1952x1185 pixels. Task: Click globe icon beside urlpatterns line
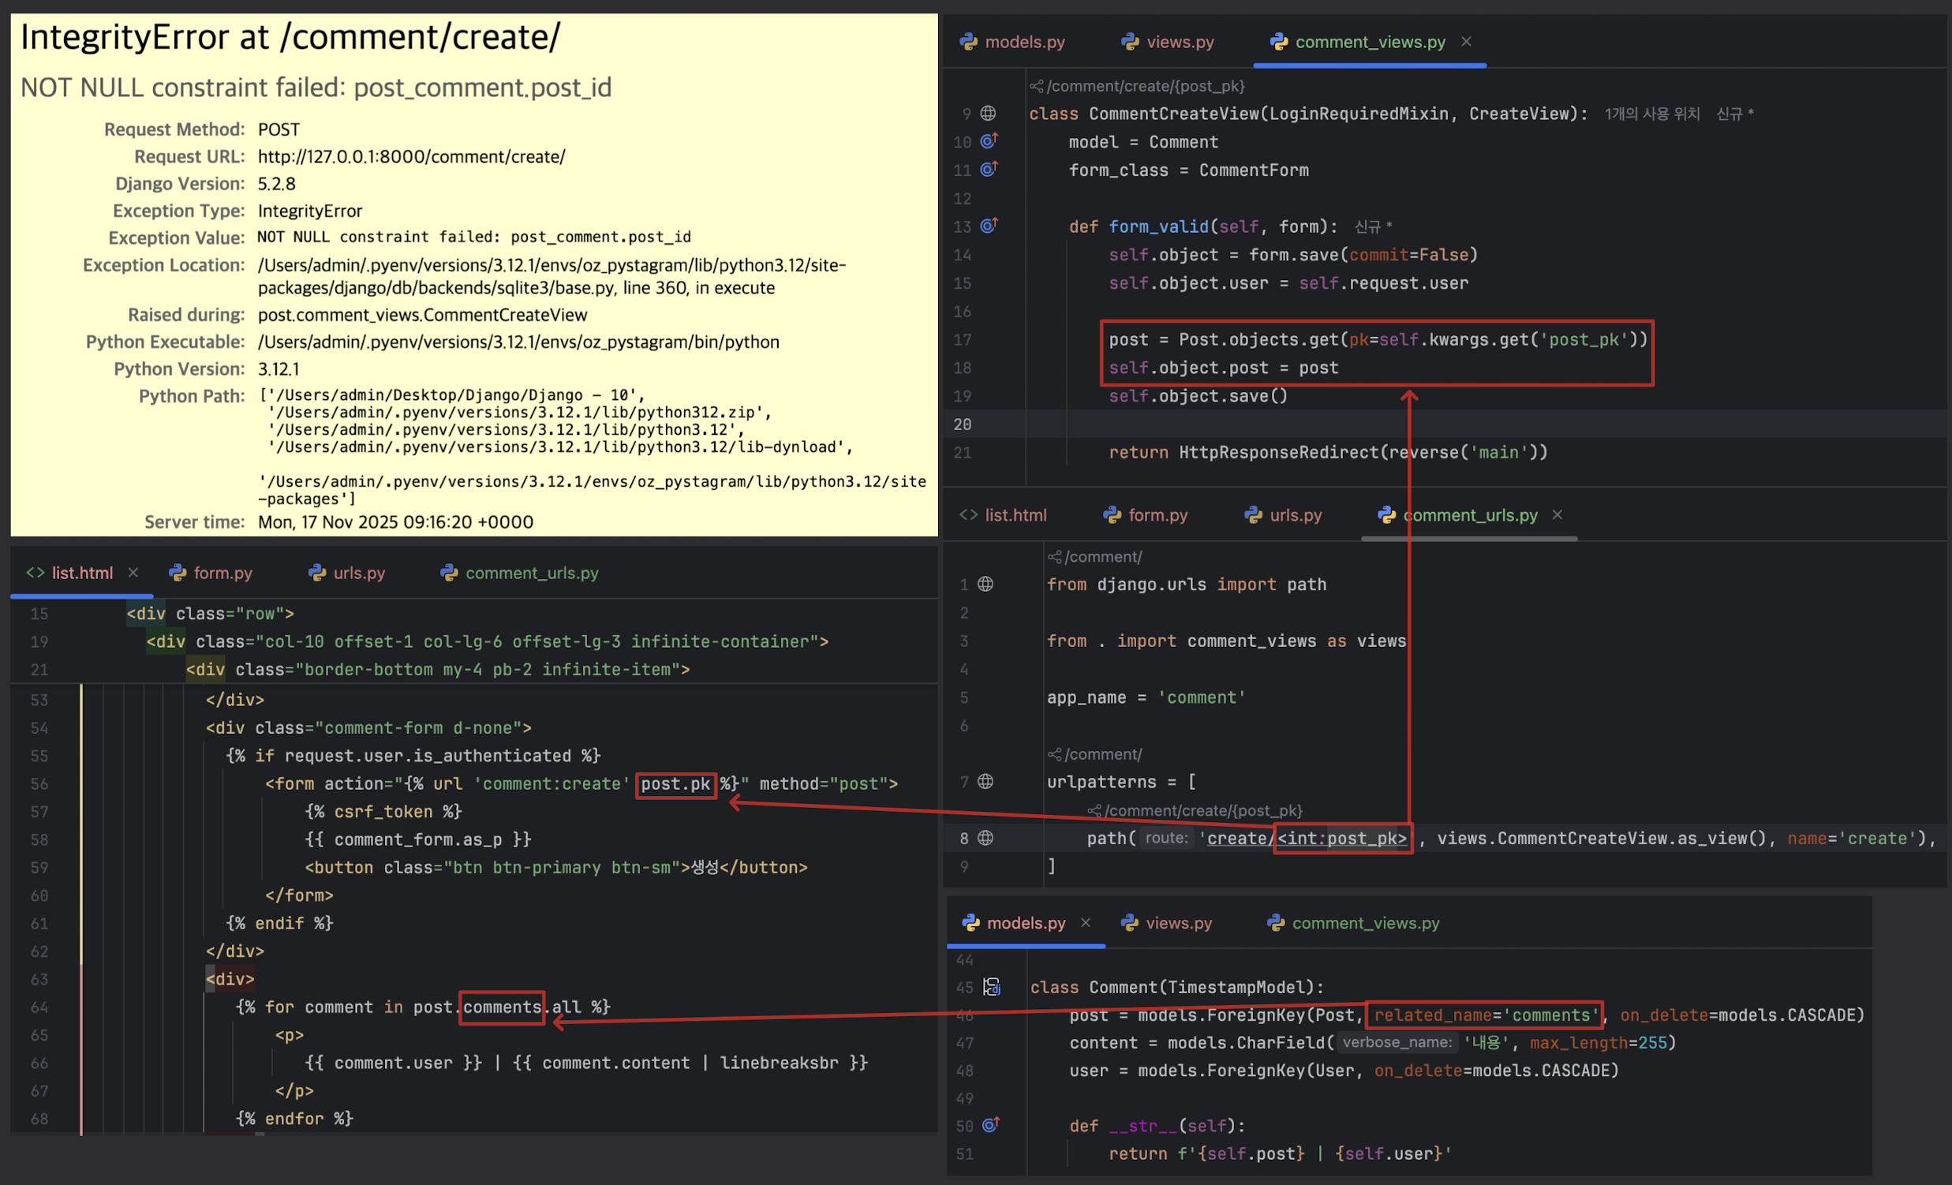pyautogui.click(x=985, y=782)
